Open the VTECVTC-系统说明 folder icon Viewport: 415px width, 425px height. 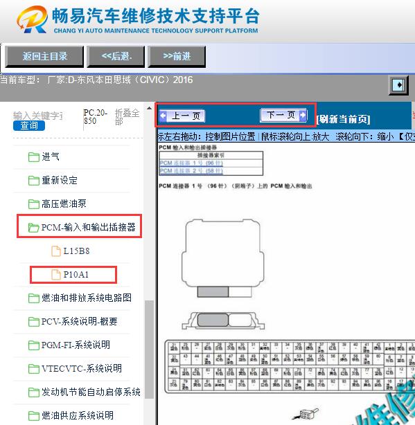34,369
